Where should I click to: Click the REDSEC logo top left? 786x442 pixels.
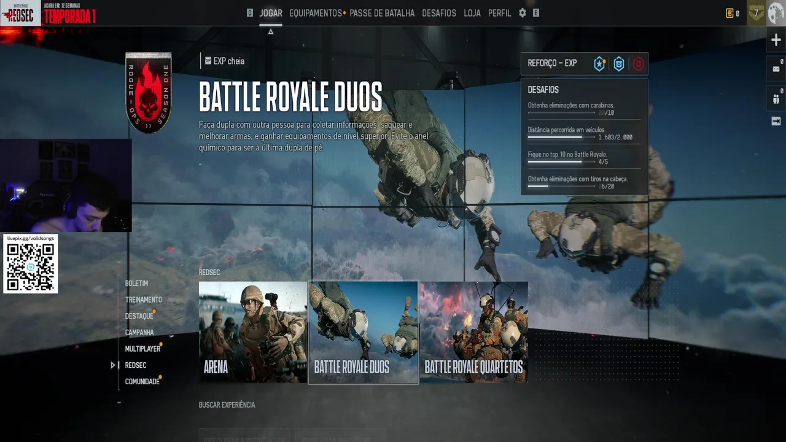tap(20, 13)
